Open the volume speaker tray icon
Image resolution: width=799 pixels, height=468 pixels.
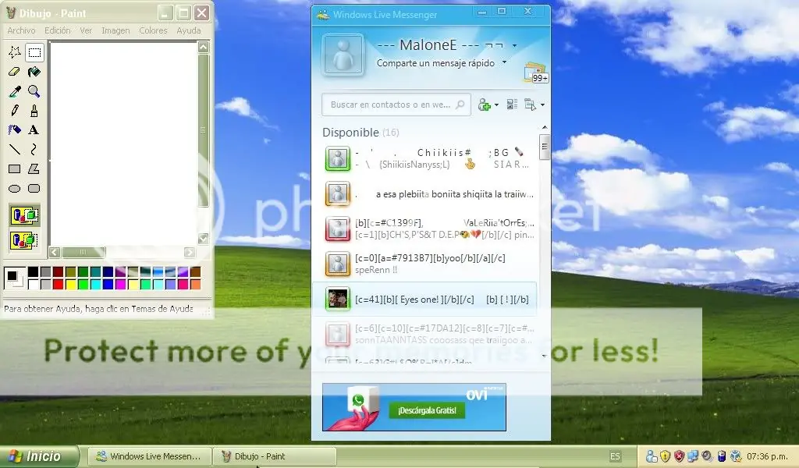coord(707,456)
